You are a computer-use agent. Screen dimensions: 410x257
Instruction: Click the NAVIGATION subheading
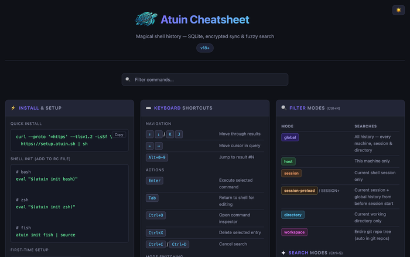click(x=159, y=124)
